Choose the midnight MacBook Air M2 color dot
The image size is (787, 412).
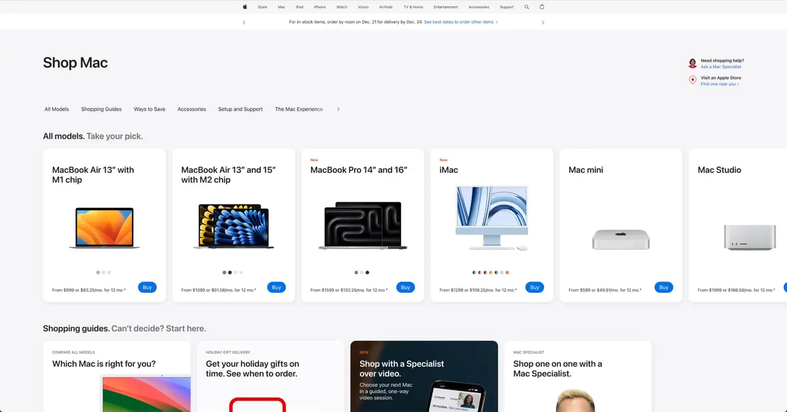pyautogui.click(x=230, y=273)
